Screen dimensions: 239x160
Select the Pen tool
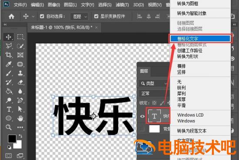(x=20, y=100)
